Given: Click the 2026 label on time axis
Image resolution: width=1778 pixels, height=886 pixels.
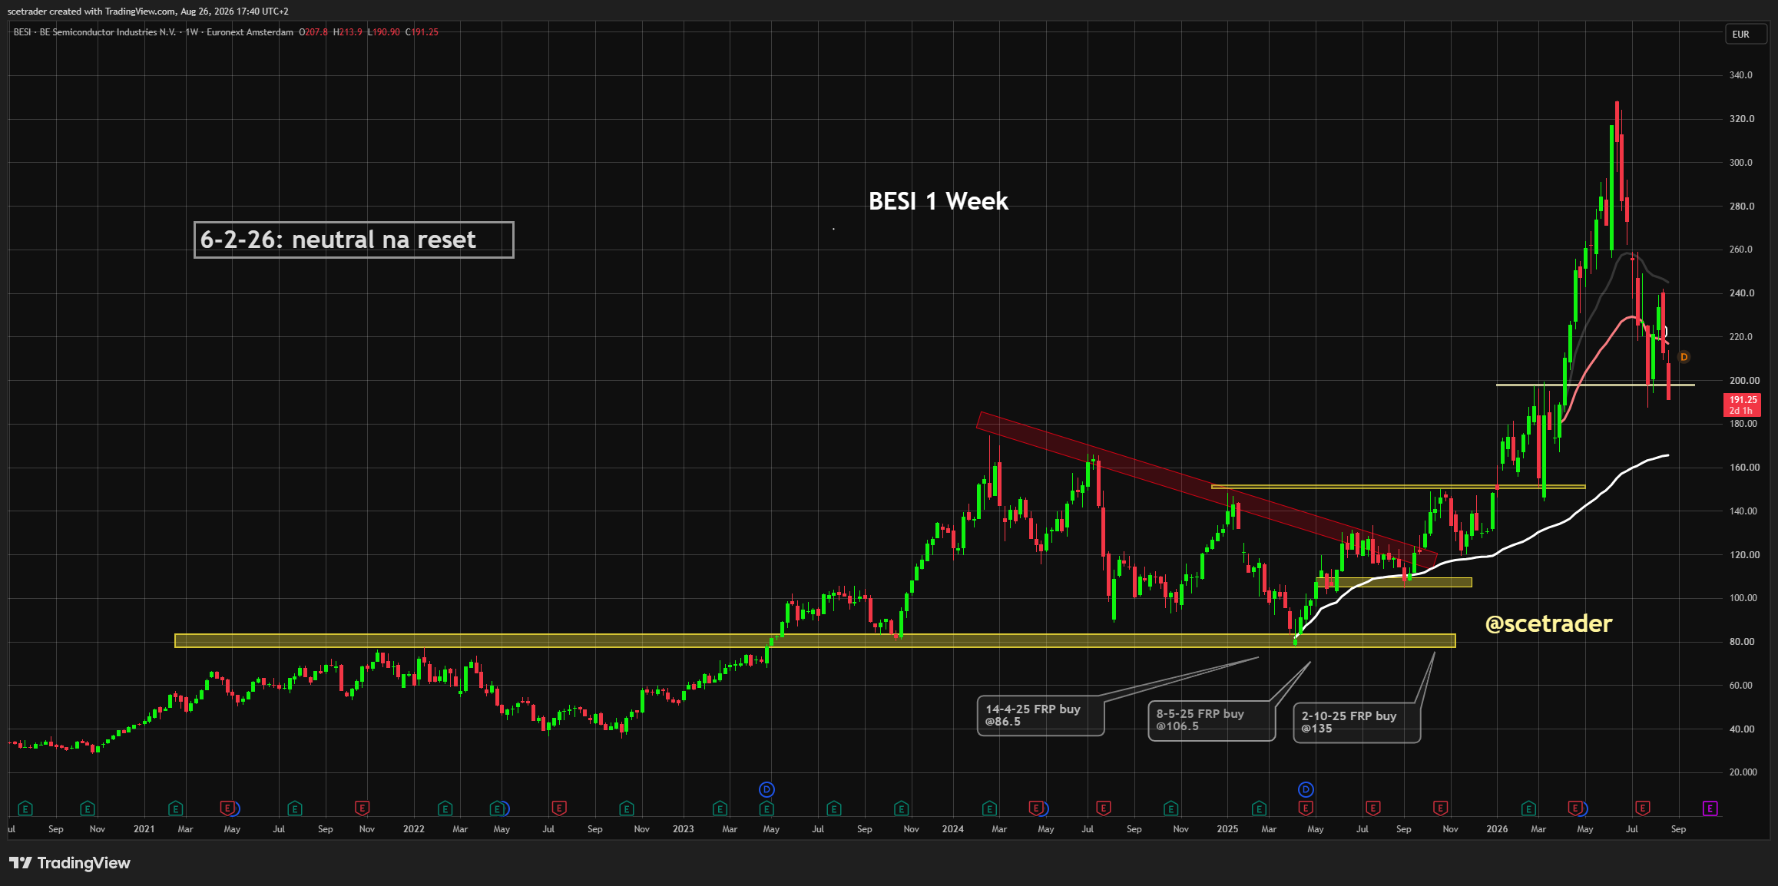Looking at the screenshot, I should [1497, 829].
